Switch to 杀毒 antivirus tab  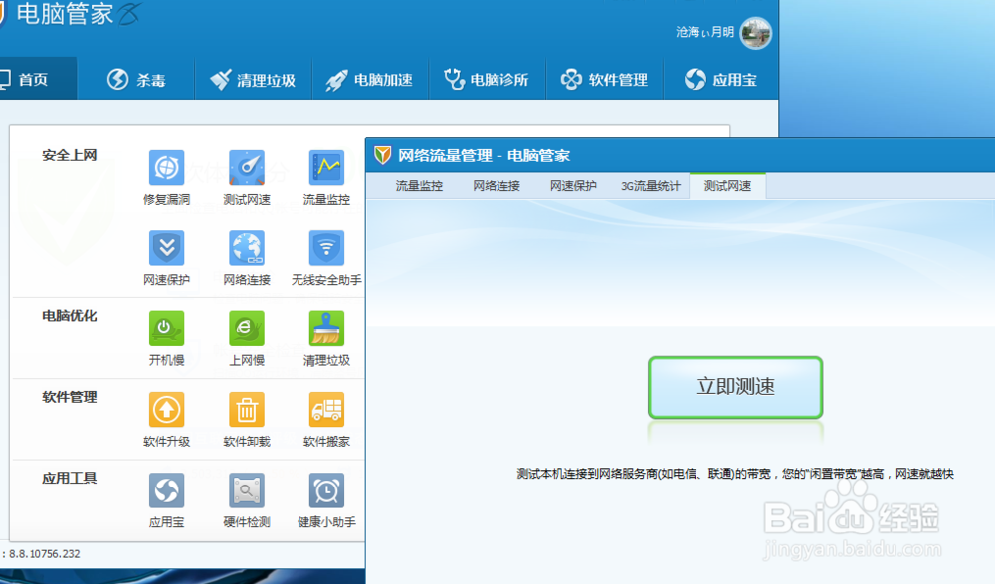135,80
